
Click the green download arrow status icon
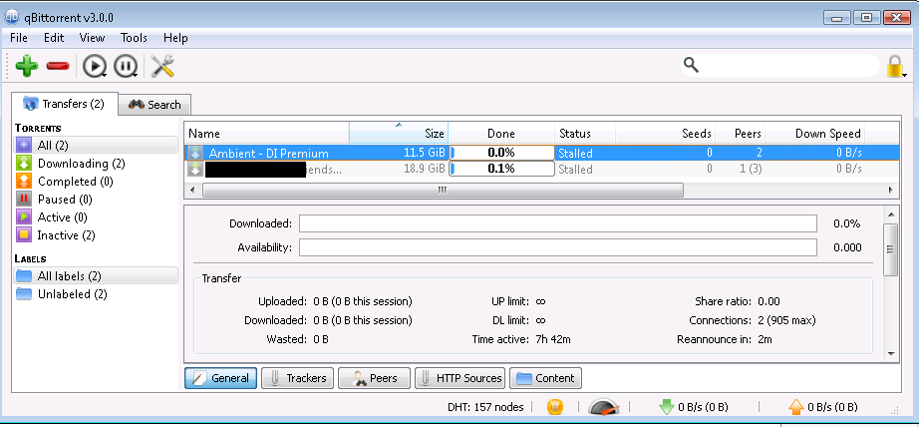tap(667, 406)
